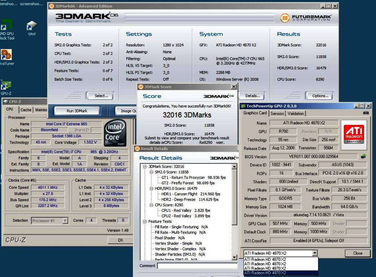
Task: Click the Result Details scrollbar up arrow
Action: (235, 166)
